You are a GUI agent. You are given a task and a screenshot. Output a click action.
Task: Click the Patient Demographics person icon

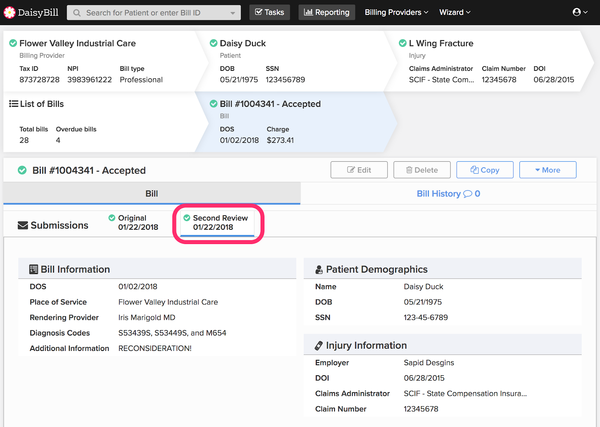pyautogui.click(x=319, y=270)
